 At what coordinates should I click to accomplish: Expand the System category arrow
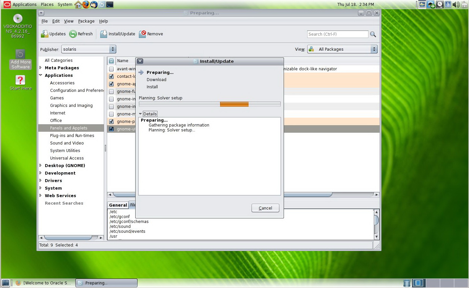tap(41, 188)
